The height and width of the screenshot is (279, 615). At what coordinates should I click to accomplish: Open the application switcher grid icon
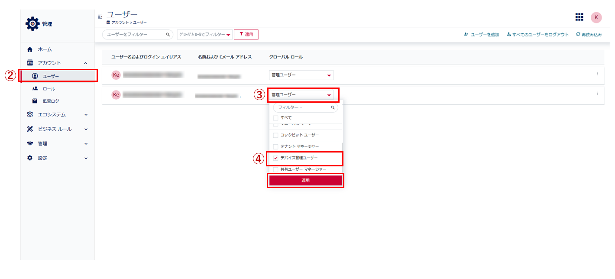[x=579, y=17]
